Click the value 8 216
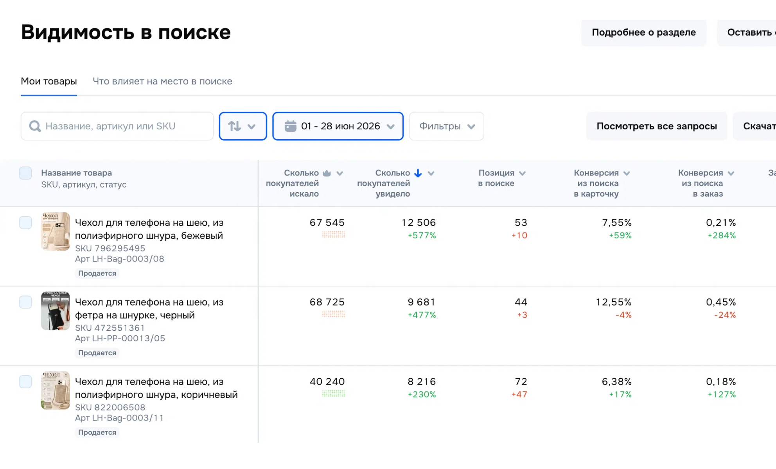Image resolution: width=776 pixels, height=469 pixels. [421, 381]
